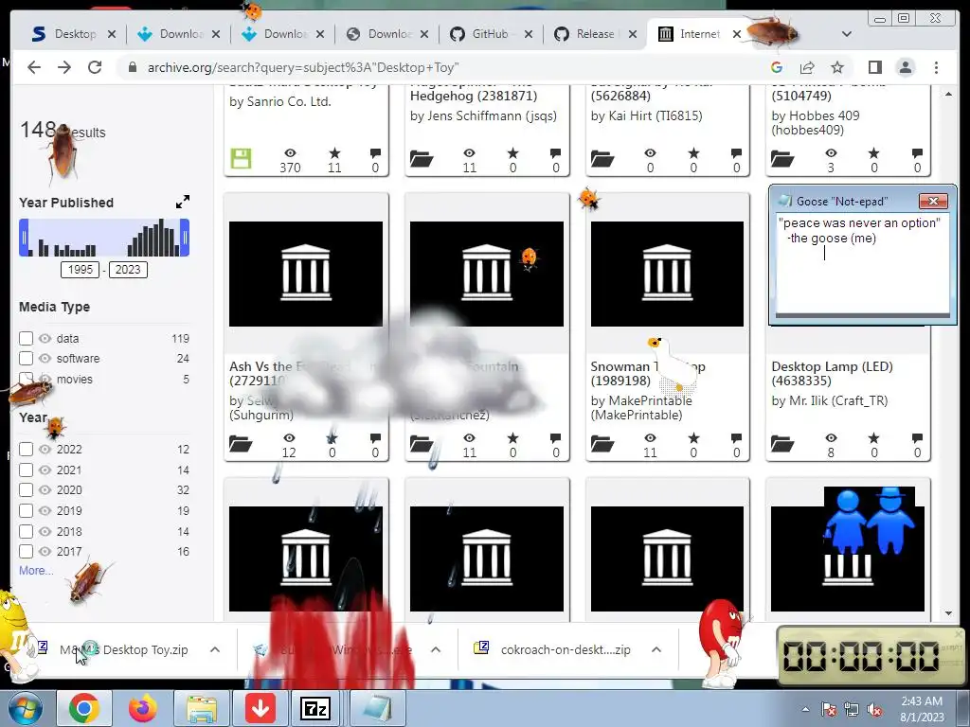This screenshot has height=727, width=970.
Task: Expand the tab search dropdown arrow
Action: [846, 34]
